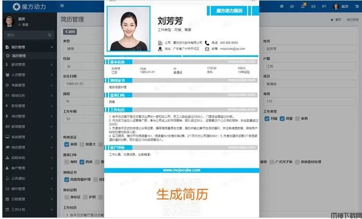Check the 广式月子餐 checkbox
This screenshot has width=362, height=219.
click(272, 162)
